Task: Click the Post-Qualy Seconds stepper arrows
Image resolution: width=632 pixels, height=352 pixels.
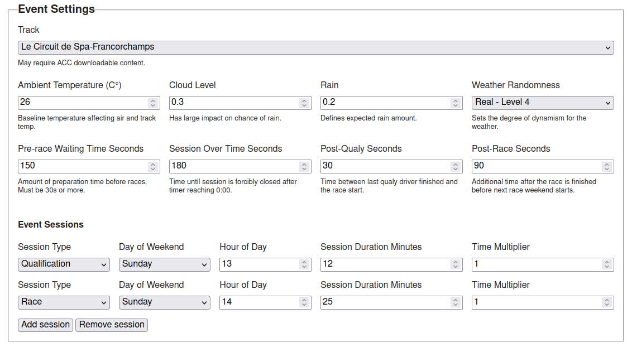Action: (455, 167)
